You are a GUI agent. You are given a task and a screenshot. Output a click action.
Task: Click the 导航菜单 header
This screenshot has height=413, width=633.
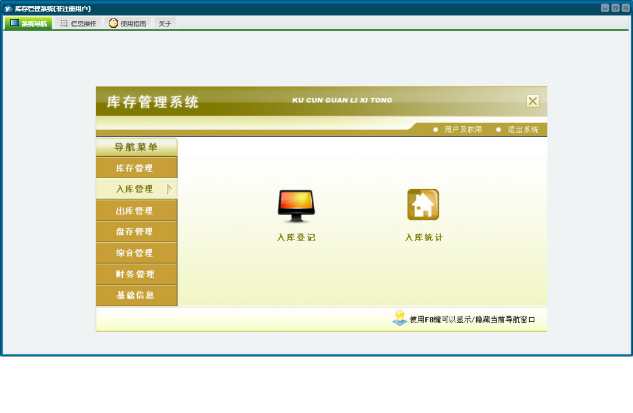(137, 147)
